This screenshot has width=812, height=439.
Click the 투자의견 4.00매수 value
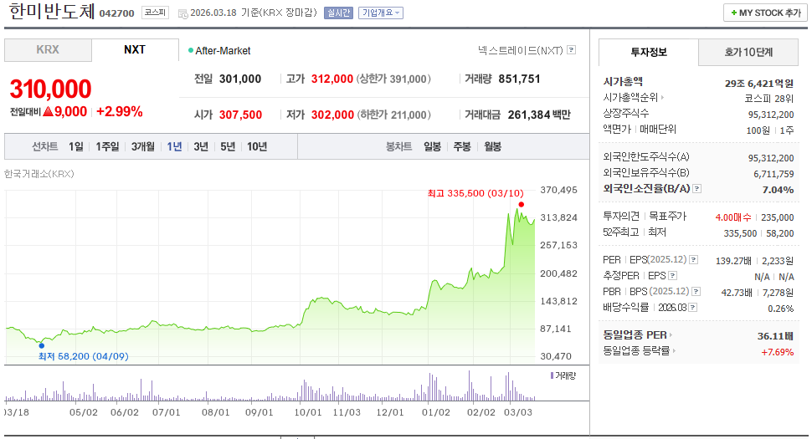point(732,217)
